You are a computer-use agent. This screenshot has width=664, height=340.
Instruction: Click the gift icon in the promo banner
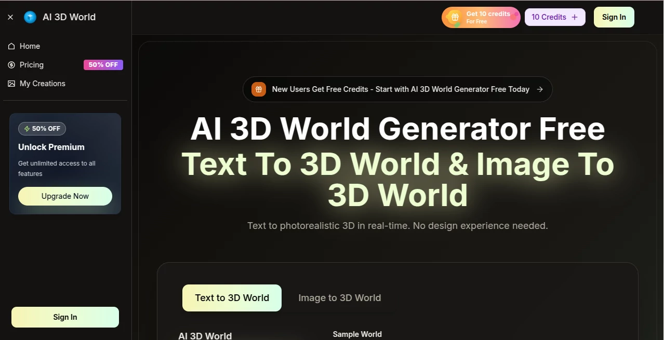pos(258,89)
